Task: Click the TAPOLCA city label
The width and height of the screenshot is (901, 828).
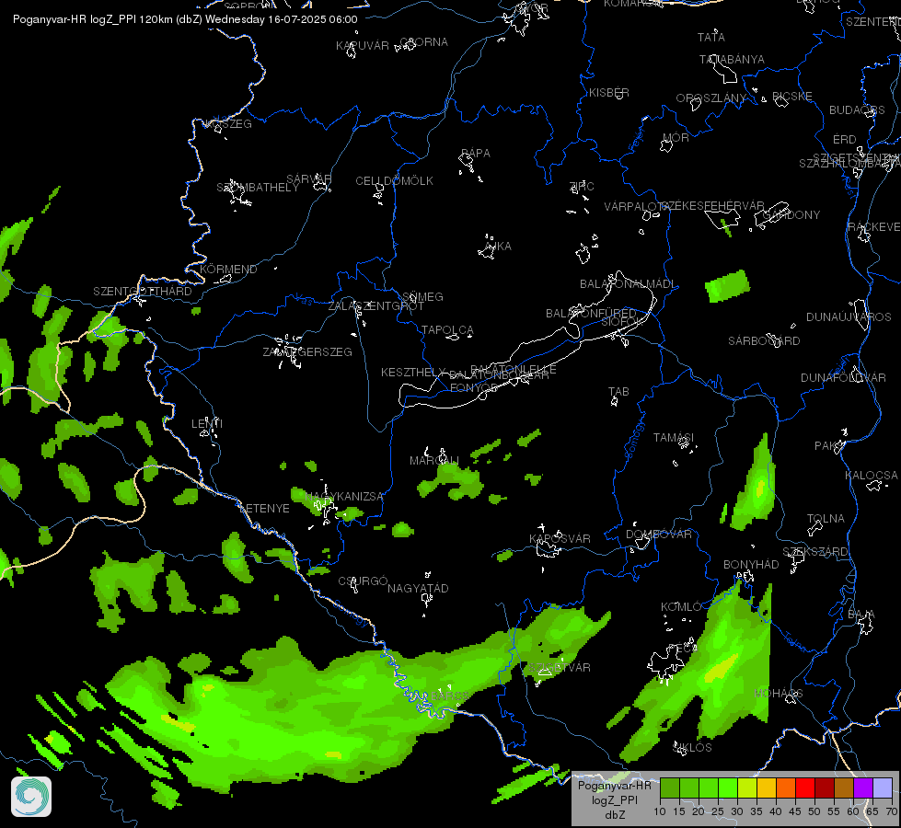Action: [447, 330]
